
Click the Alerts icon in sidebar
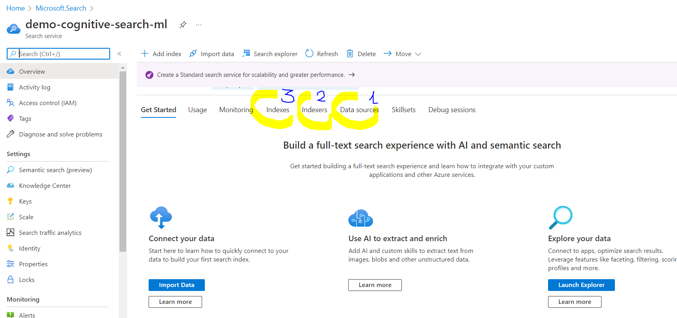coord(11,315)
